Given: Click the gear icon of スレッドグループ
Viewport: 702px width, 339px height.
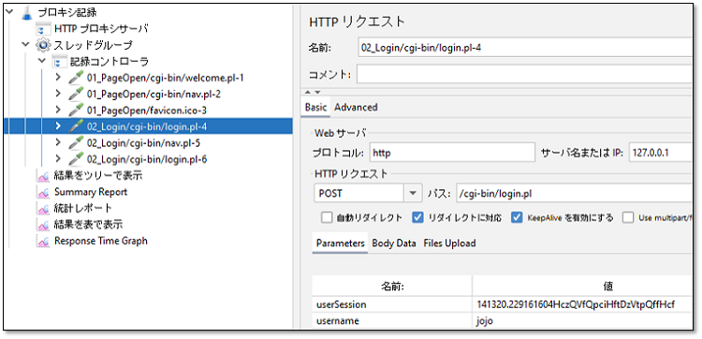Looking at the screenshot, I should (x=43, y=45).
